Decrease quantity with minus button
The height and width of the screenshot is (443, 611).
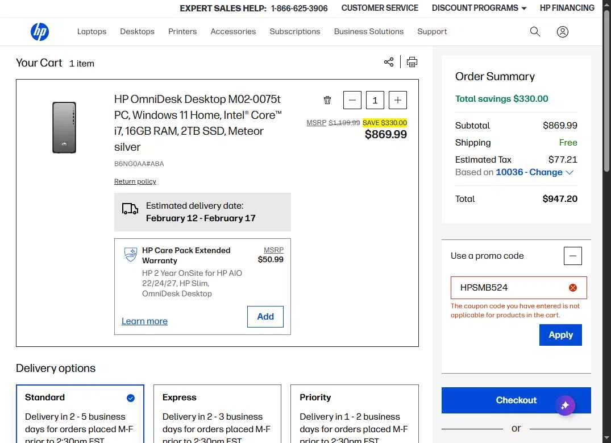pyautogui.click(x=352, y=100)
